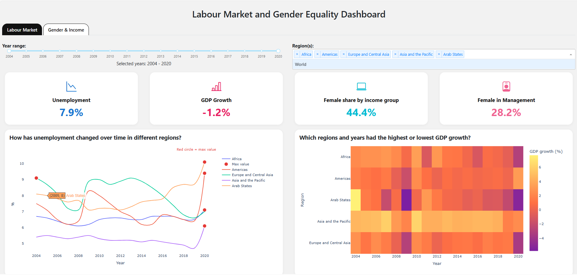Remove Africa from selected regions
This screenshot has height=275, width=577.
[x=297, y=54]
